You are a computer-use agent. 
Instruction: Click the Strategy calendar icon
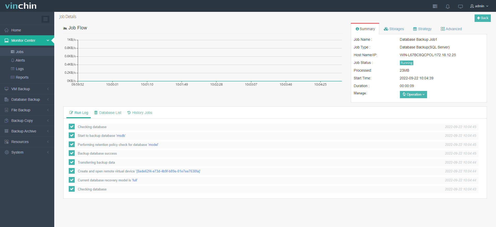tap(415, 29)
